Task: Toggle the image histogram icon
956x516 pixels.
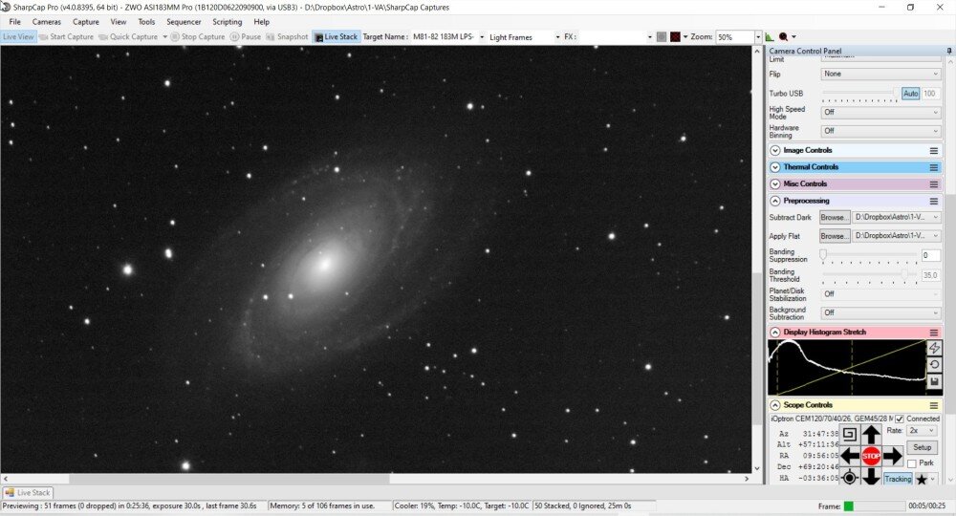Action: click(x=770, y=36)
